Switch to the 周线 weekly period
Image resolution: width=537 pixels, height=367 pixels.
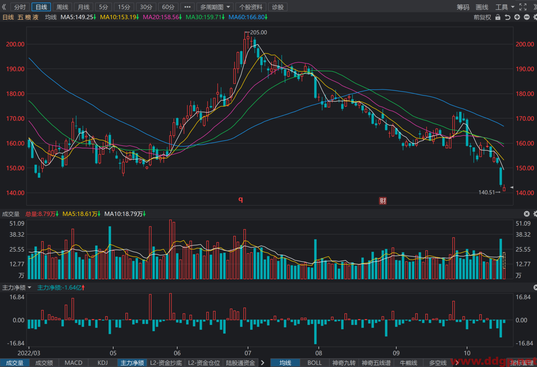tap(62, 7)
